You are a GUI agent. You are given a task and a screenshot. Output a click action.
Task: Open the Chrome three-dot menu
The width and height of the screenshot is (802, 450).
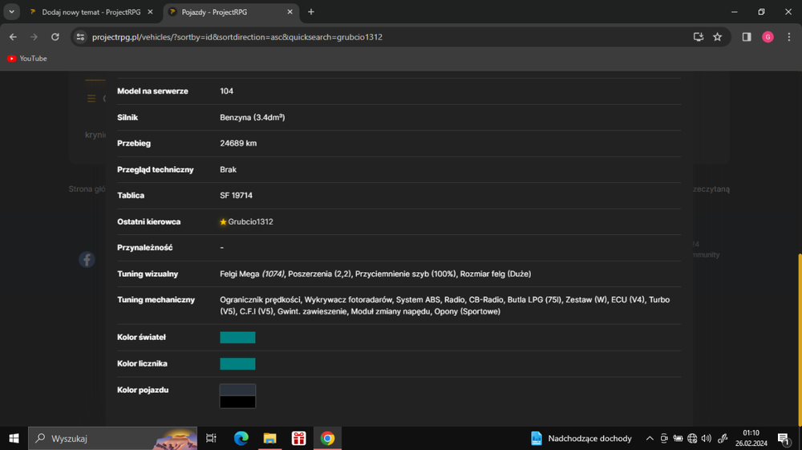click(x=788, y=37)
